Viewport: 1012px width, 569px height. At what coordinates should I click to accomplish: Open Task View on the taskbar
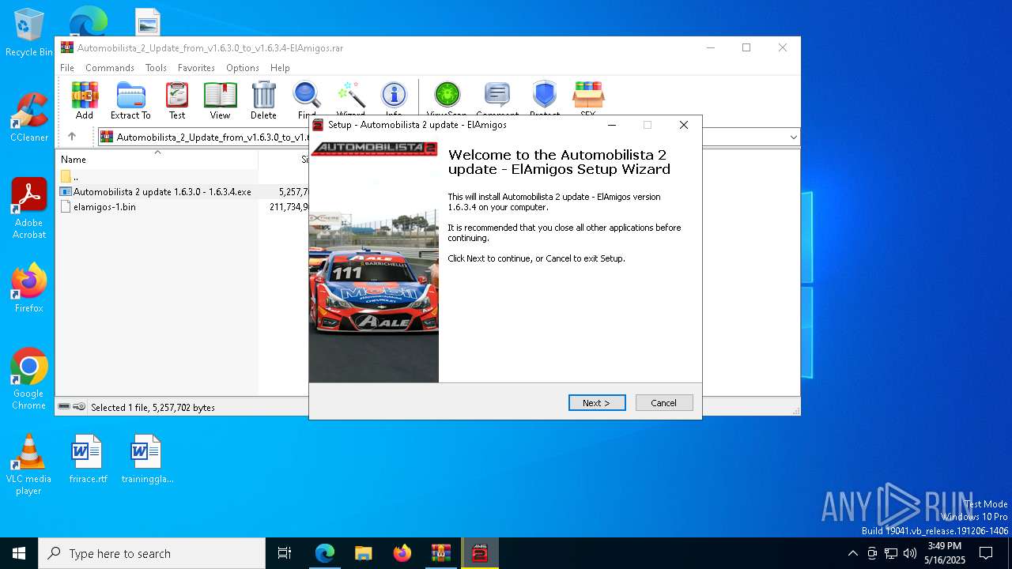pos(285,553)
